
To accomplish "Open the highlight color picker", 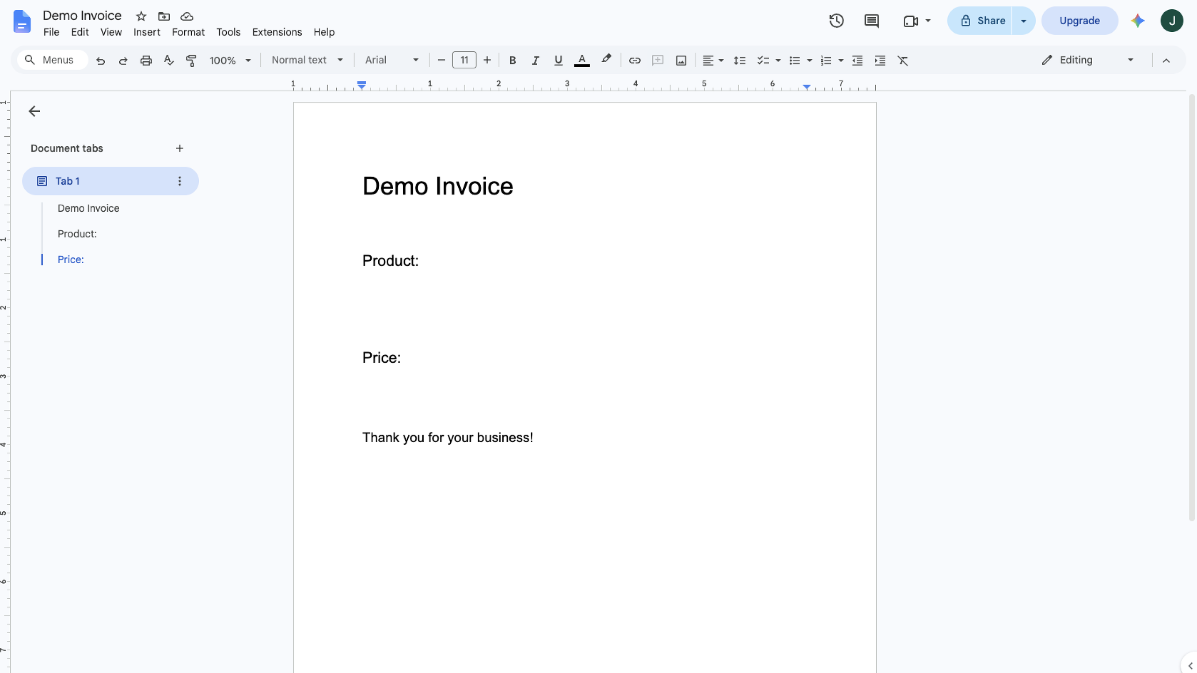I will coord(606,59).
